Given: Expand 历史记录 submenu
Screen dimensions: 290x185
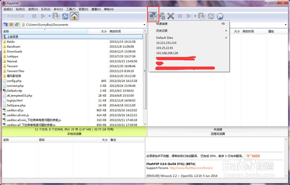Looking at the screenshot, I should coord(189,31).
